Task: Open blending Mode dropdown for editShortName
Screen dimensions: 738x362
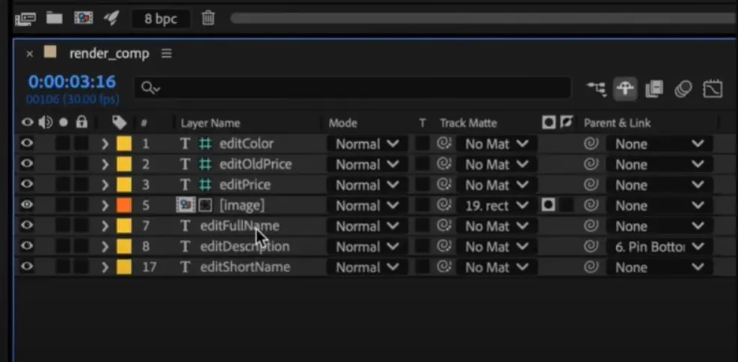Action: 367,267
